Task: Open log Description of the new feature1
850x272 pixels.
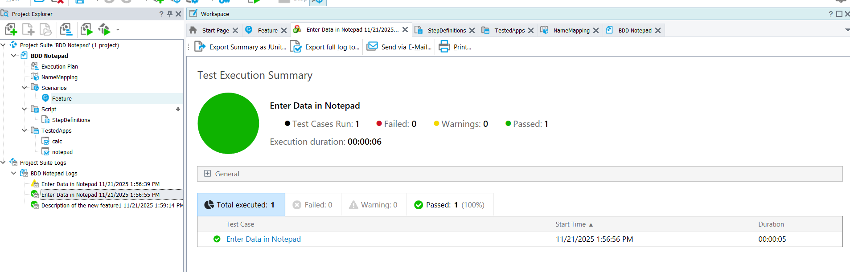Action: [112, 205]
